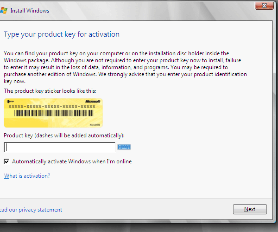Open the on-screen keyboard icon
The image size is (278, 232).
[x=124, y=147]
